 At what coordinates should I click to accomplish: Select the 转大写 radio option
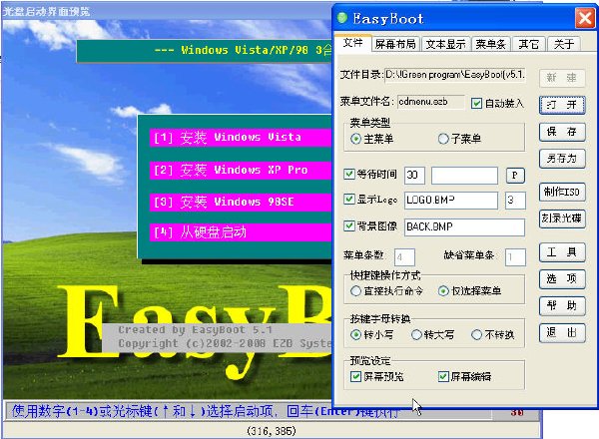tap(416, 335)
